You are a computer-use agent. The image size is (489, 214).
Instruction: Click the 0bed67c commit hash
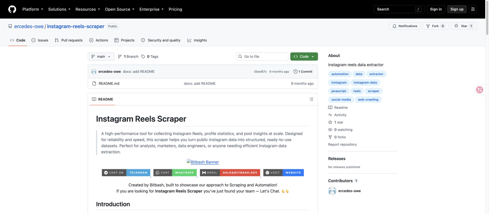coord(260,72)
